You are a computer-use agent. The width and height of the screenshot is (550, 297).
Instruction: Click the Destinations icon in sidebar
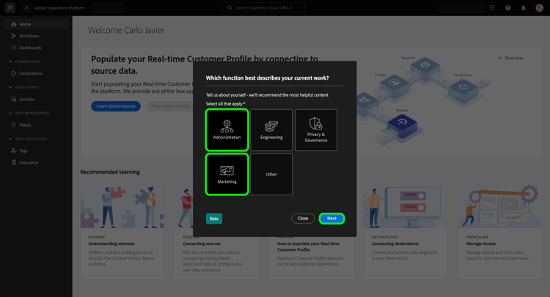click(14, 73)
